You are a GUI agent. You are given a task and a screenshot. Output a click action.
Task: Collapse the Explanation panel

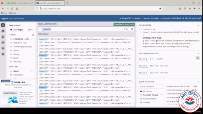click(198, 25)
